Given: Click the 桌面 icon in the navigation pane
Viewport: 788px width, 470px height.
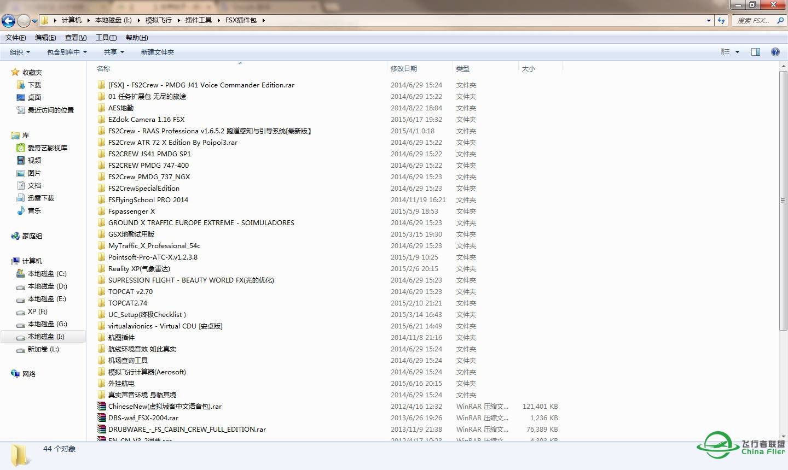Looking at the screenshot, I should coord(21,97).
